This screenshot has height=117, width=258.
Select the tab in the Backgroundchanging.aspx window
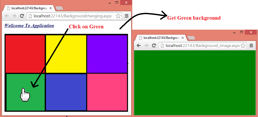[x=29, y=8]
